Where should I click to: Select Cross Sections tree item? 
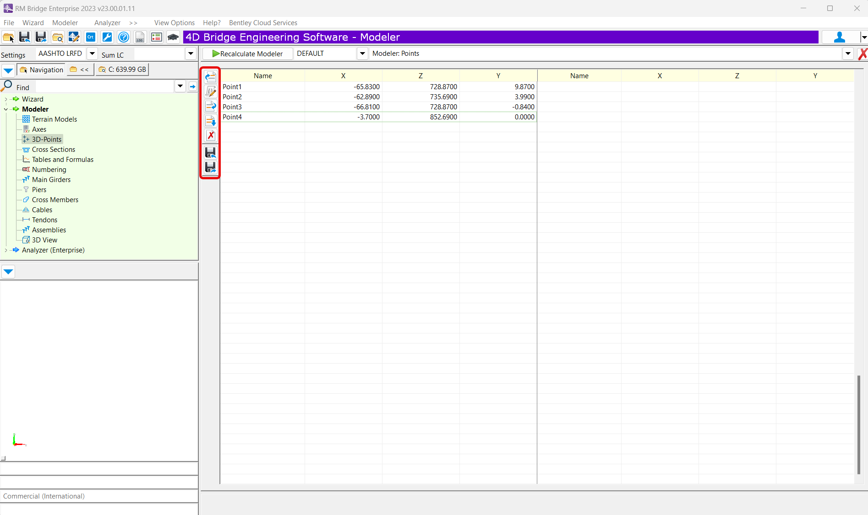[x=53, y=150]
